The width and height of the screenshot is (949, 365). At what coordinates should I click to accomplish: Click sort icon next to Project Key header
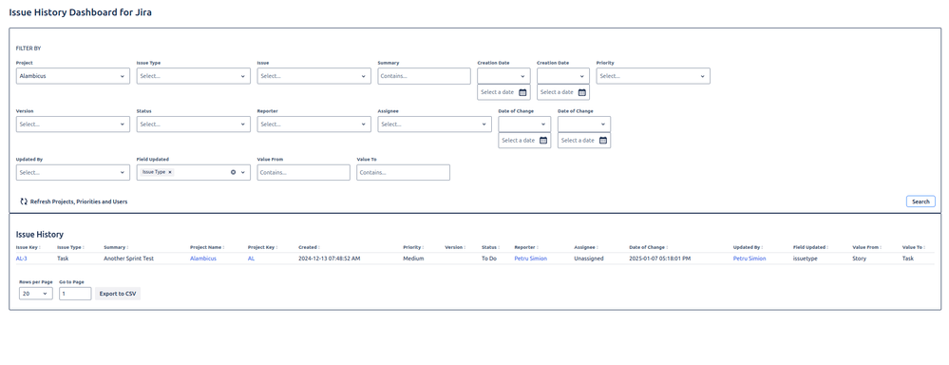276,247
